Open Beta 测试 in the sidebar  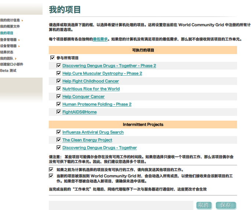click(8, 70)
